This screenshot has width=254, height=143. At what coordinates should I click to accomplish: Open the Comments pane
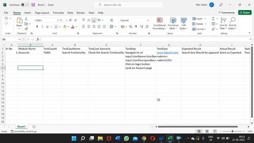pyautogui.click(x=227, y=12)
